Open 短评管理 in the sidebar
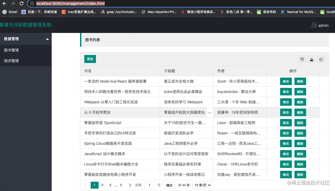This screenshot has width=335, height=191. coord(26,61)
